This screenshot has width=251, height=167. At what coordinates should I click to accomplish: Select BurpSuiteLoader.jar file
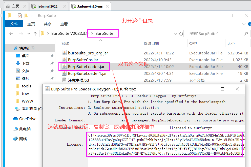(86, 66)
